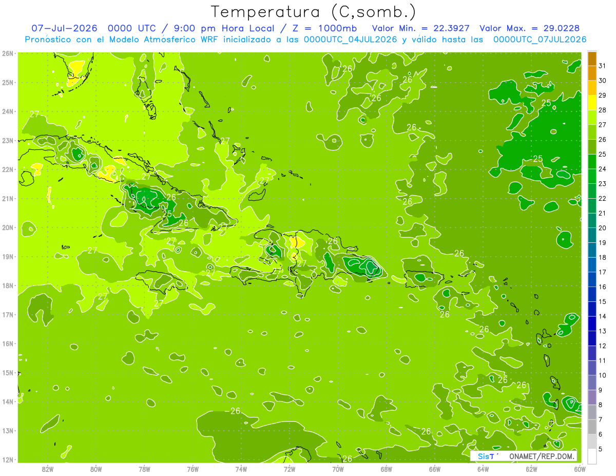Click the '64W' longitude axis label
This screenshot has height=476, width=616.
(x=483, y=469)
